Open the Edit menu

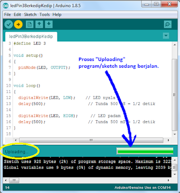[17, 14]
